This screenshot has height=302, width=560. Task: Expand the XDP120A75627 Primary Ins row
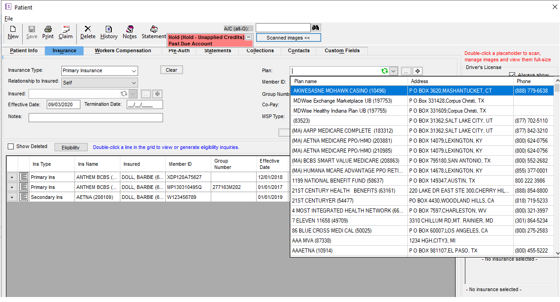pos(12,177)
